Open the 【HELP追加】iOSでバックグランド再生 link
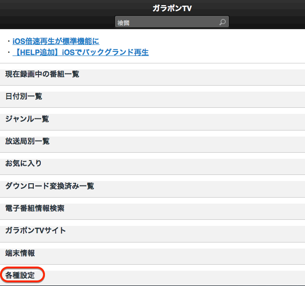 (x=81, y=52)
